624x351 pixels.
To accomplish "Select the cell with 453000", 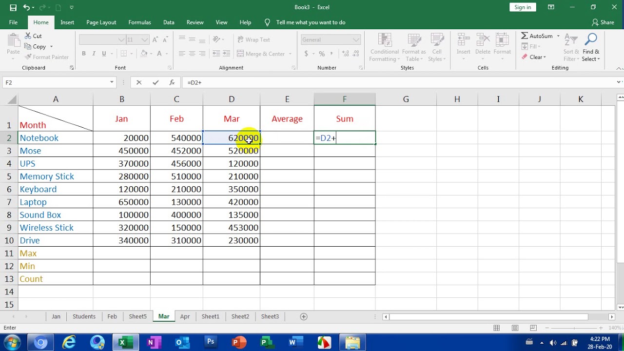I will pyautogui.click(x=232, y=228).
